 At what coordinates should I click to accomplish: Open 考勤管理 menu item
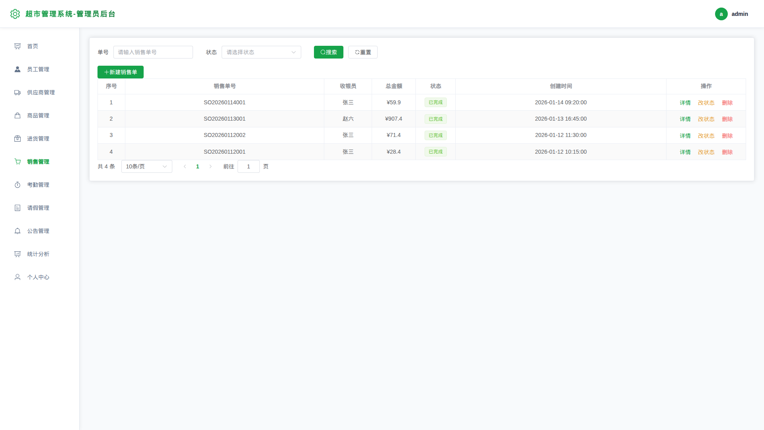click(40, 185)
